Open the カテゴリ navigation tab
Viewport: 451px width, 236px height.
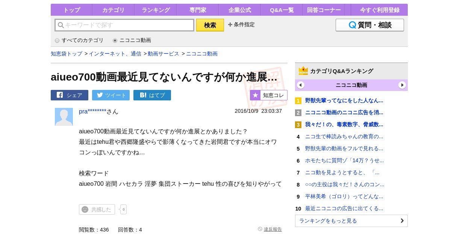coord(113,10)
